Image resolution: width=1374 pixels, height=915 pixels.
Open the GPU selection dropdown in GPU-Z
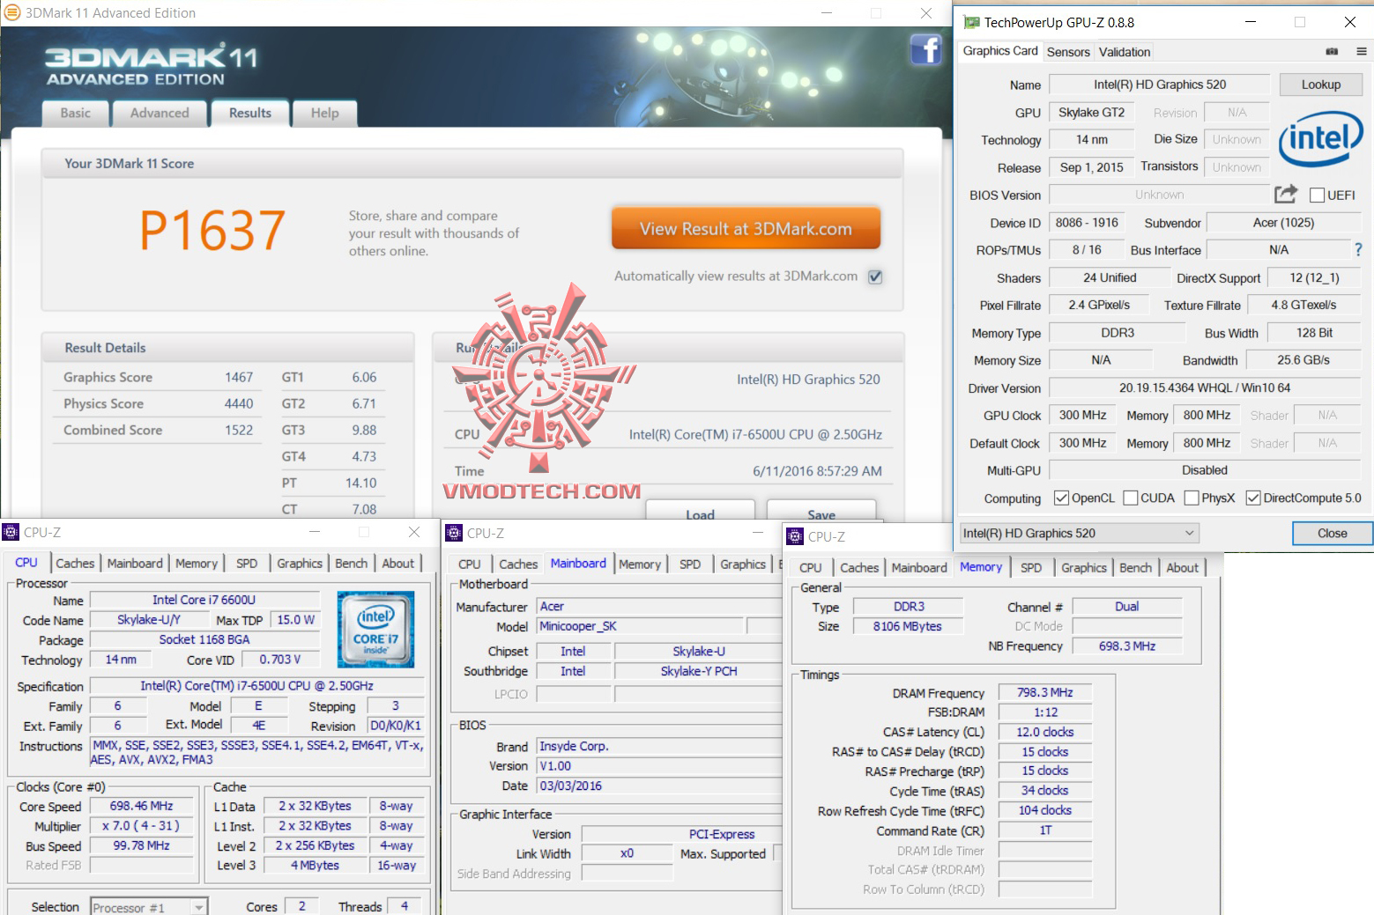[x=1080, y=533]
